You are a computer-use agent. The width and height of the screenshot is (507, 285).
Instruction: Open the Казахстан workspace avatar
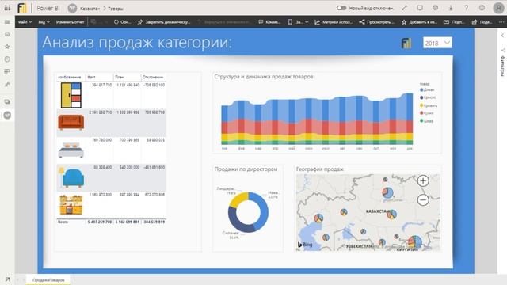72,9
